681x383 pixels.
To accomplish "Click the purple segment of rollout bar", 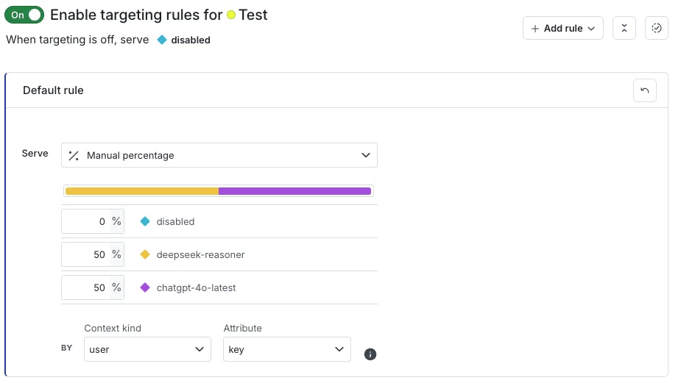I will point(294,191).
